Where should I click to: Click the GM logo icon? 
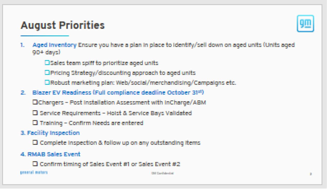(305, 23)
